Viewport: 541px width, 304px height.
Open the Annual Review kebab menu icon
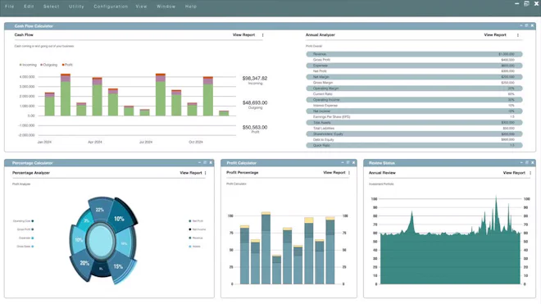tap(530, 173)
